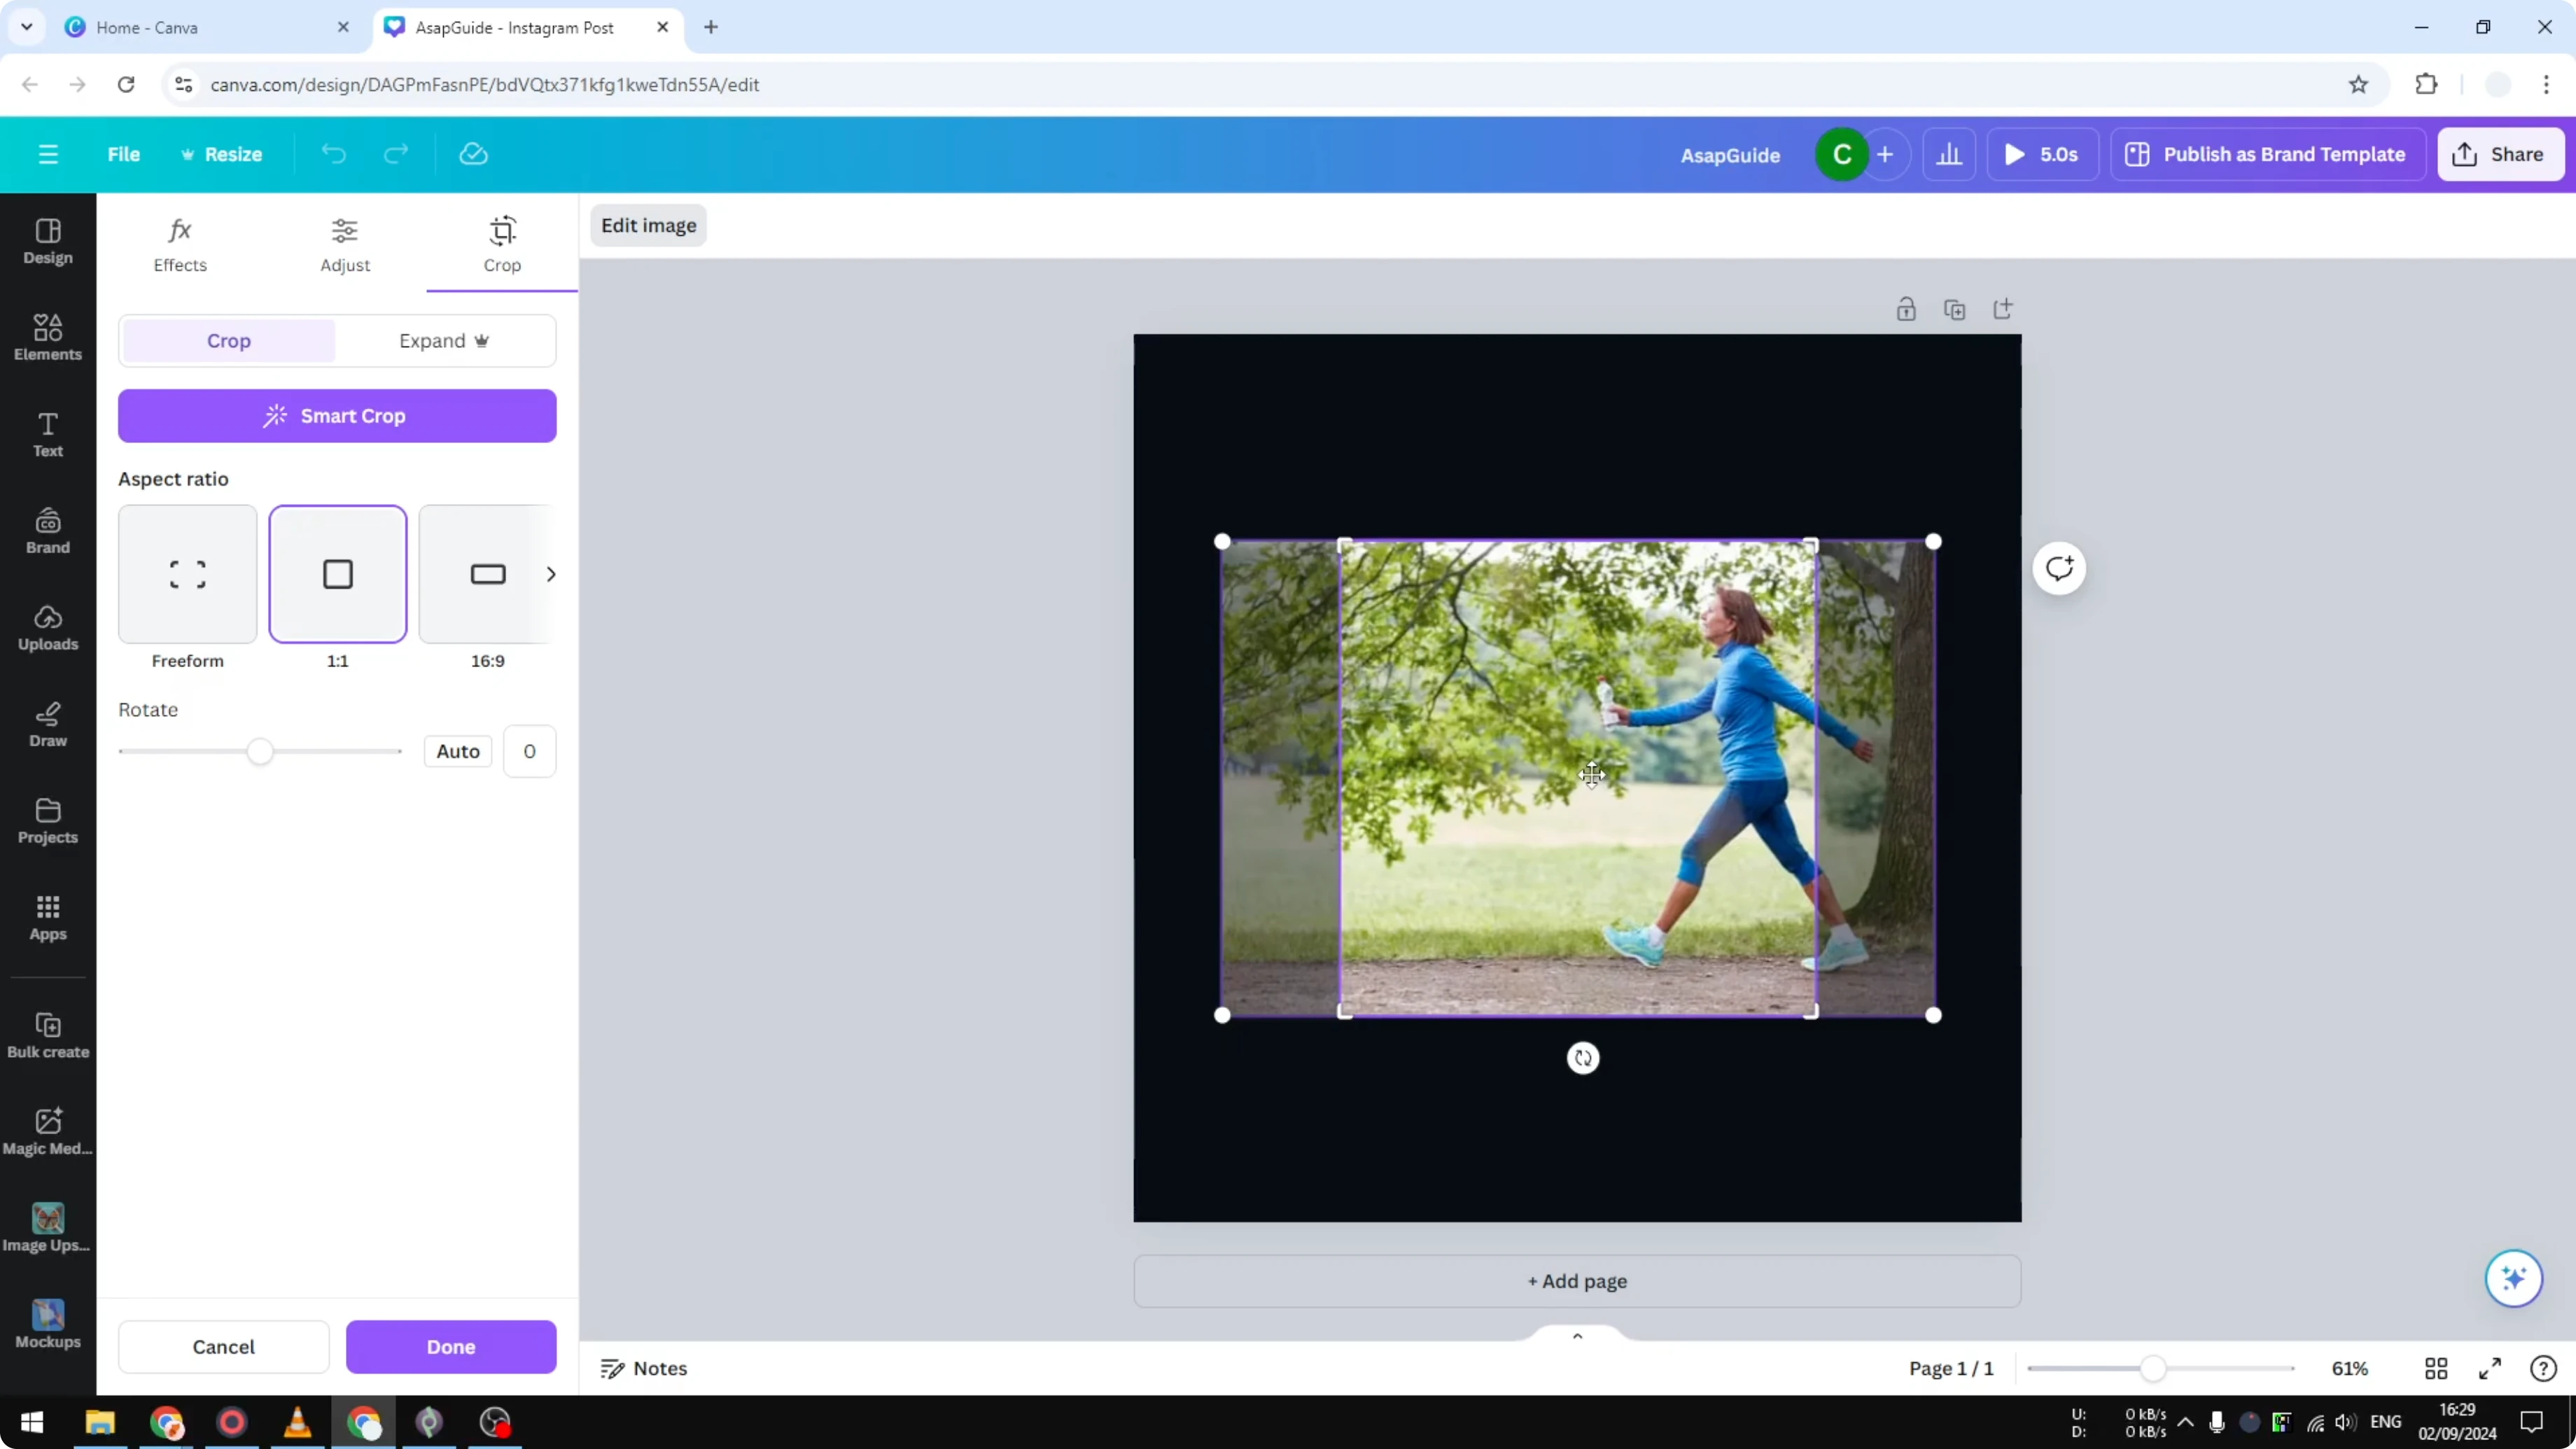Add new page icon above canvas
The image size is (2576, 1449).
click(2003, 309)
